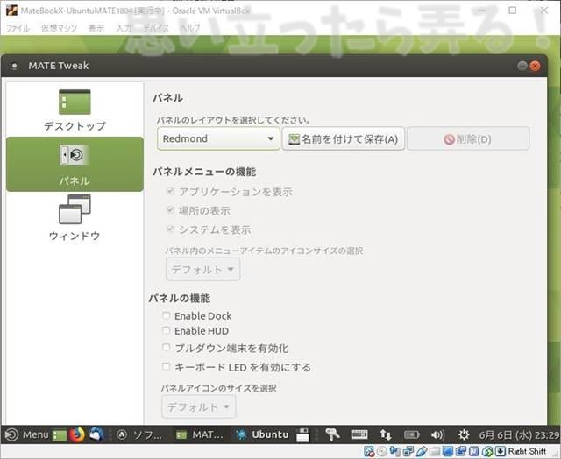The height and width of the screenshot is (459, 561).
Task: Click VirtualBox optical disk status icon
Action: (x=382, y=451)
